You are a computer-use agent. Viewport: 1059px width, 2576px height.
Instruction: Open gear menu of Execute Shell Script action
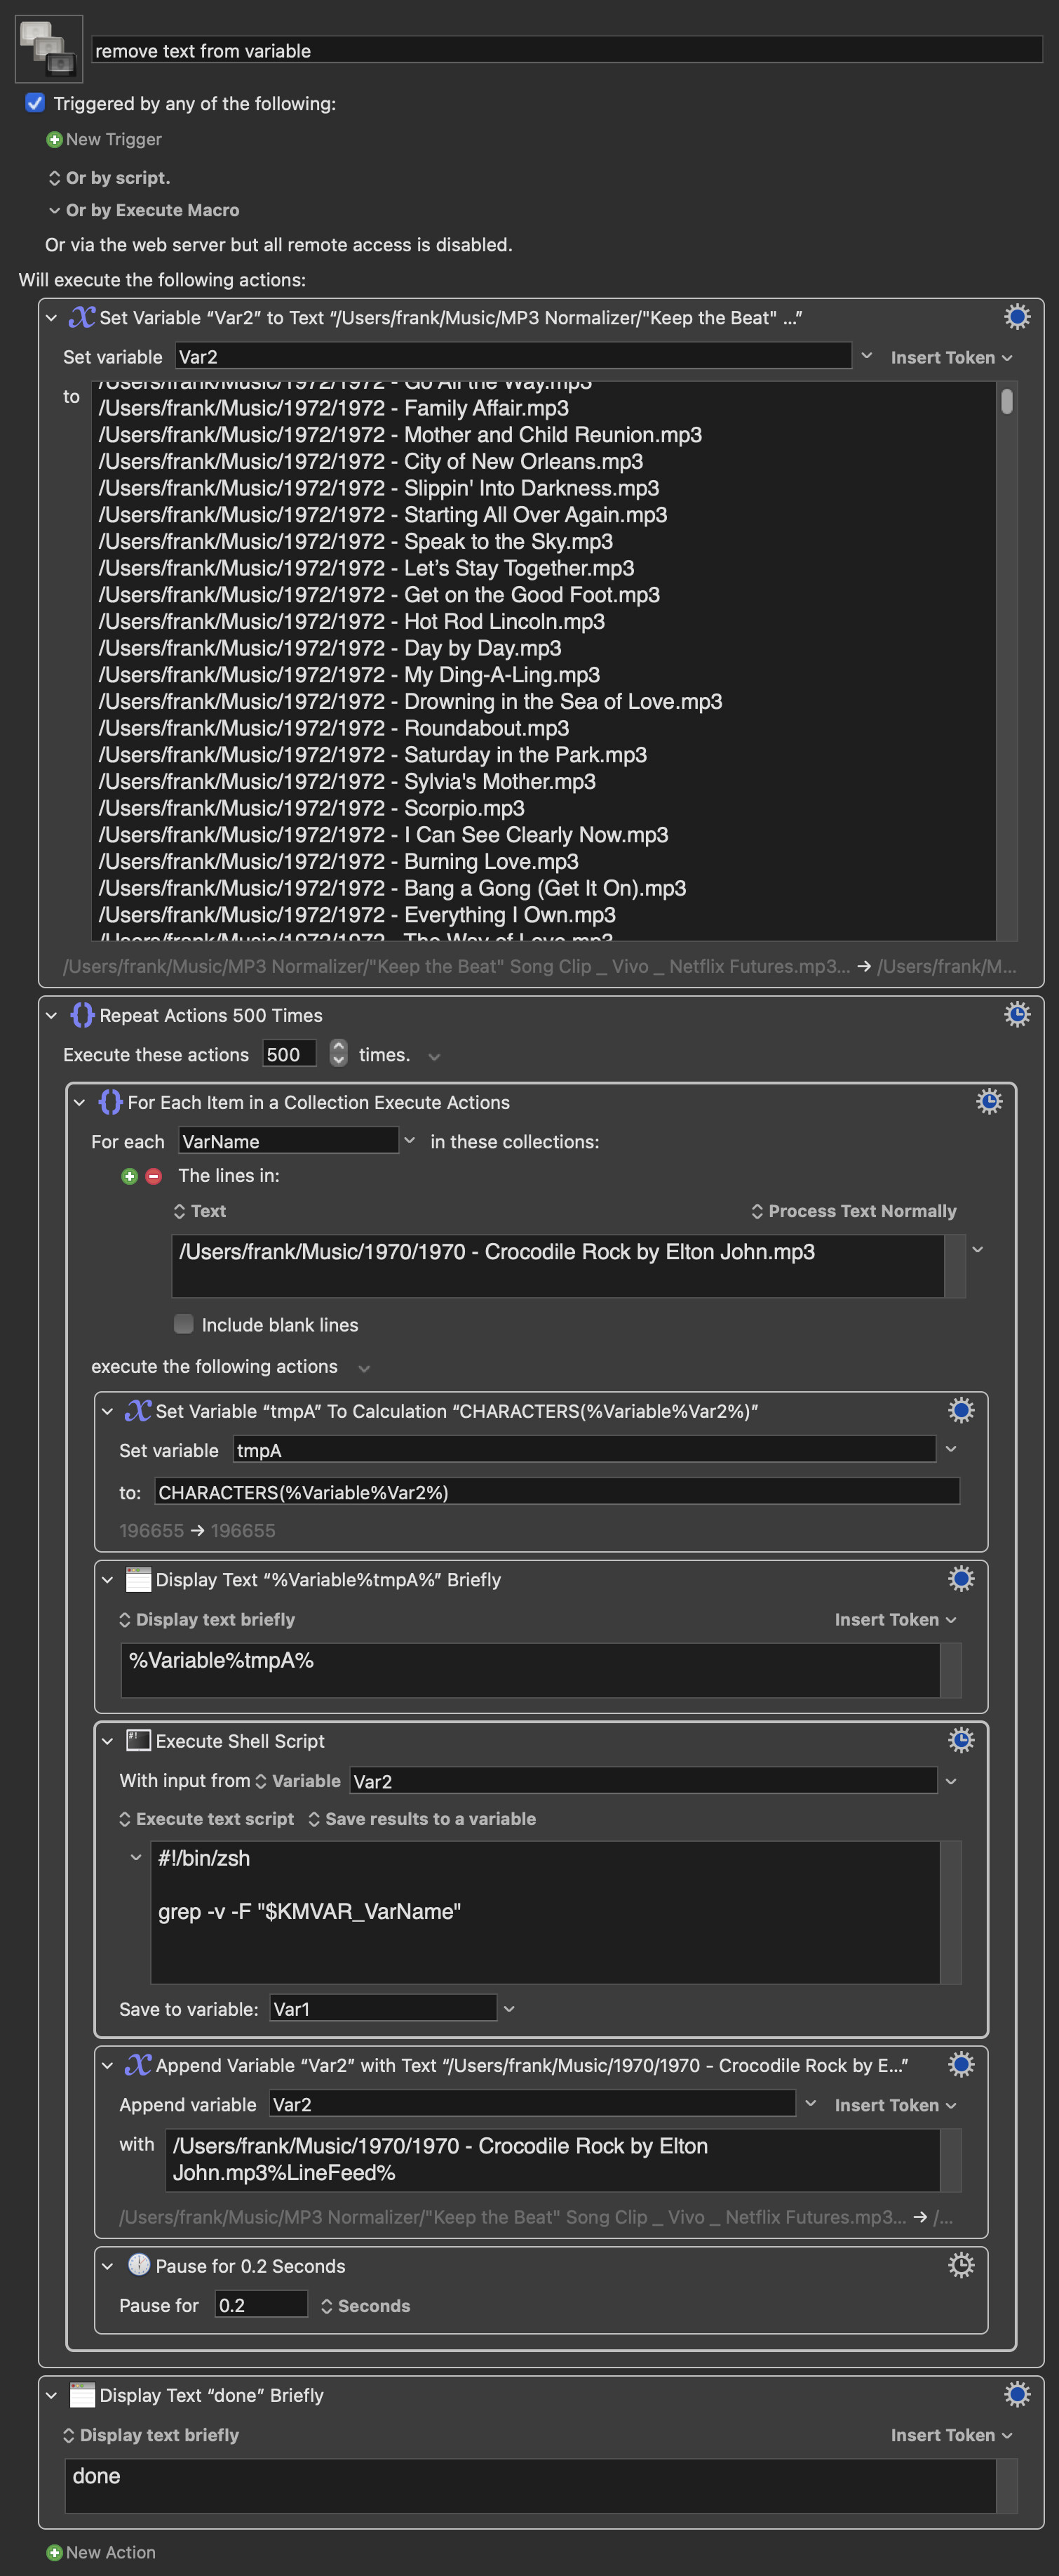[x=960, y=1740]
